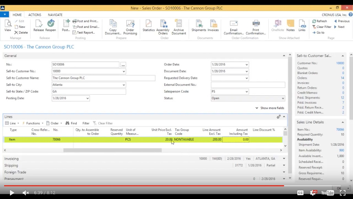
Task: Print the order confirmation
Action: (x=256, y=27)
